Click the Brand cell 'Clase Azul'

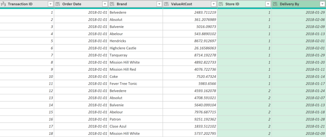136,126
